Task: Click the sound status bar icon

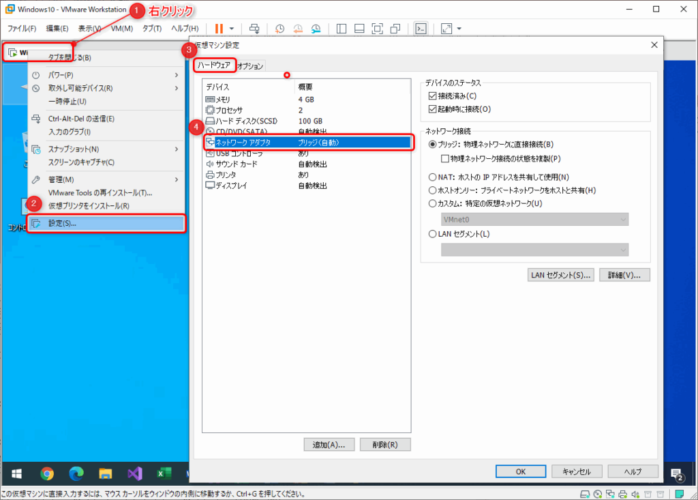Action: pos(635,492)
